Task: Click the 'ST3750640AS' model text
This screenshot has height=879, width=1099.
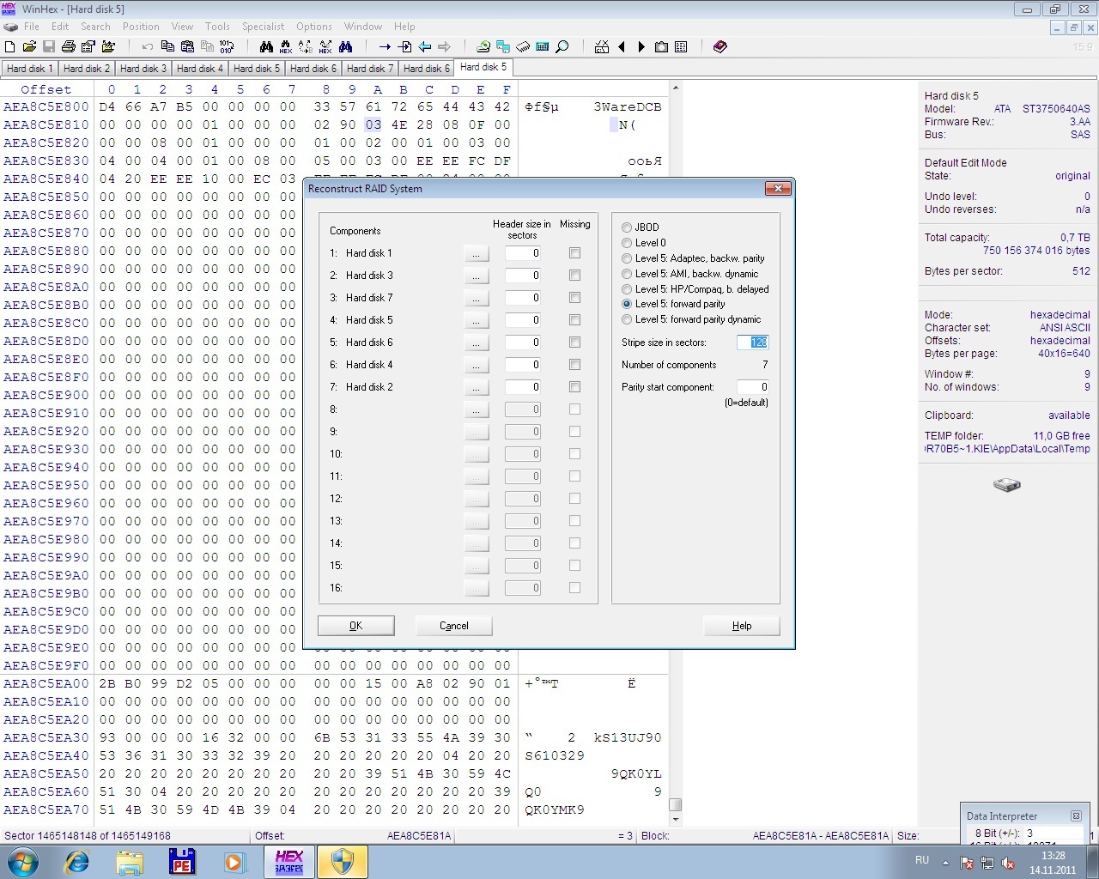Action: pos(1056,109)
